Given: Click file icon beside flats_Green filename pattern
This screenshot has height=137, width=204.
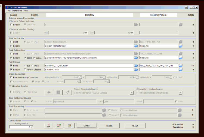Looking at the screenshot, I should coord(180,66).
